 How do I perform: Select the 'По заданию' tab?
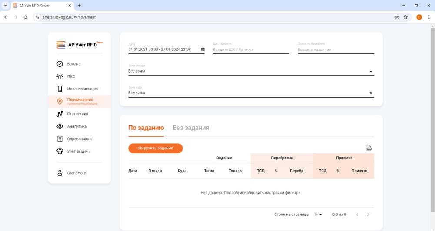click(x=146, y=128)
